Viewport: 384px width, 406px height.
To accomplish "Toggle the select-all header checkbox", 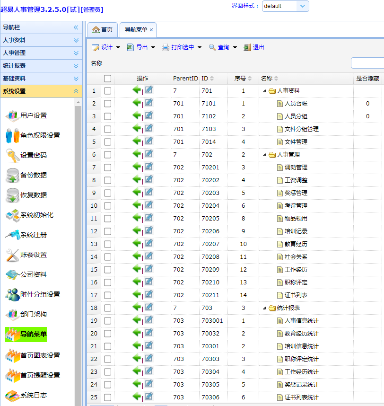I will (107, 79).
